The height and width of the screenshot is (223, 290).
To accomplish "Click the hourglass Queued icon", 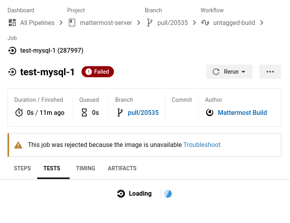I will (84, 112).
